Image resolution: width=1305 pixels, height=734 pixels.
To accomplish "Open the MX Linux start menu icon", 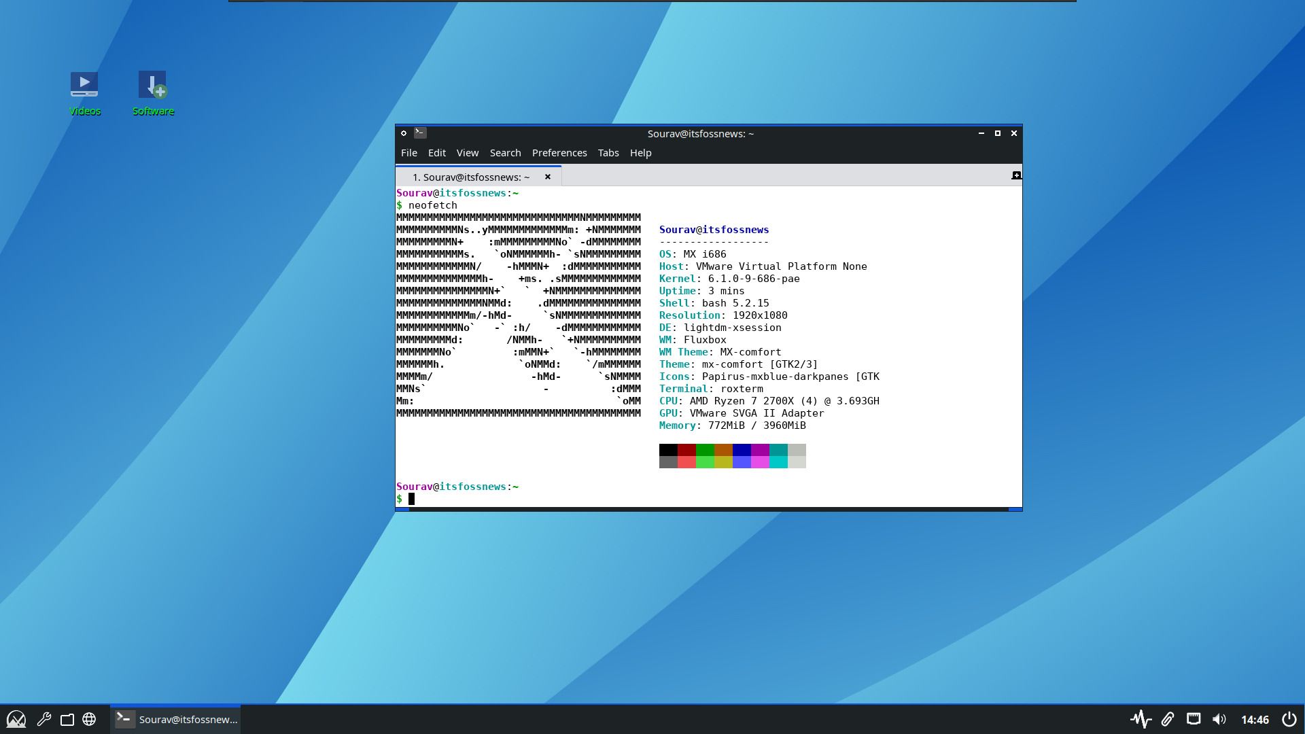I will click(x=16, y=719).
